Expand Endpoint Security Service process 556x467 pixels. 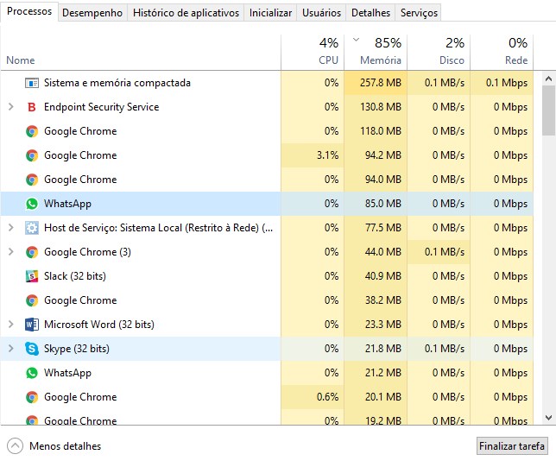pyautogui.click(x=11, y=107)
